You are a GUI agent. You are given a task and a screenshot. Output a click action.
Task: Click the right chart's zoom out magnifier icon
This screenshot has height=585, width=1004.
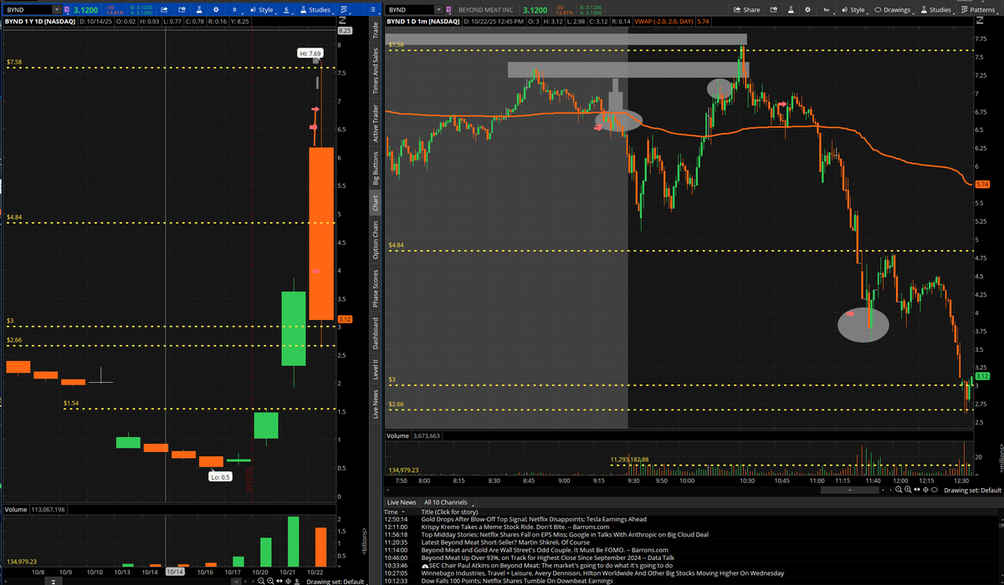pos(899,490)
